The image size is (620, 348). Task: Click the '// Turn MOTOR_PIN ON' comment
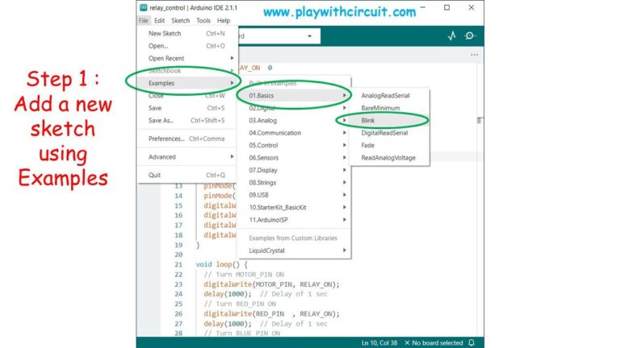[244, 275]
